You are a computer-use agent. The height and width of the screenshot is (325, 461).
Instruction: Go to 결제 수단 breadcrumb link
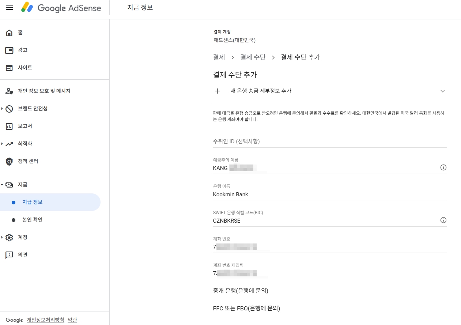pyautogui.click(x=253, y=57)
